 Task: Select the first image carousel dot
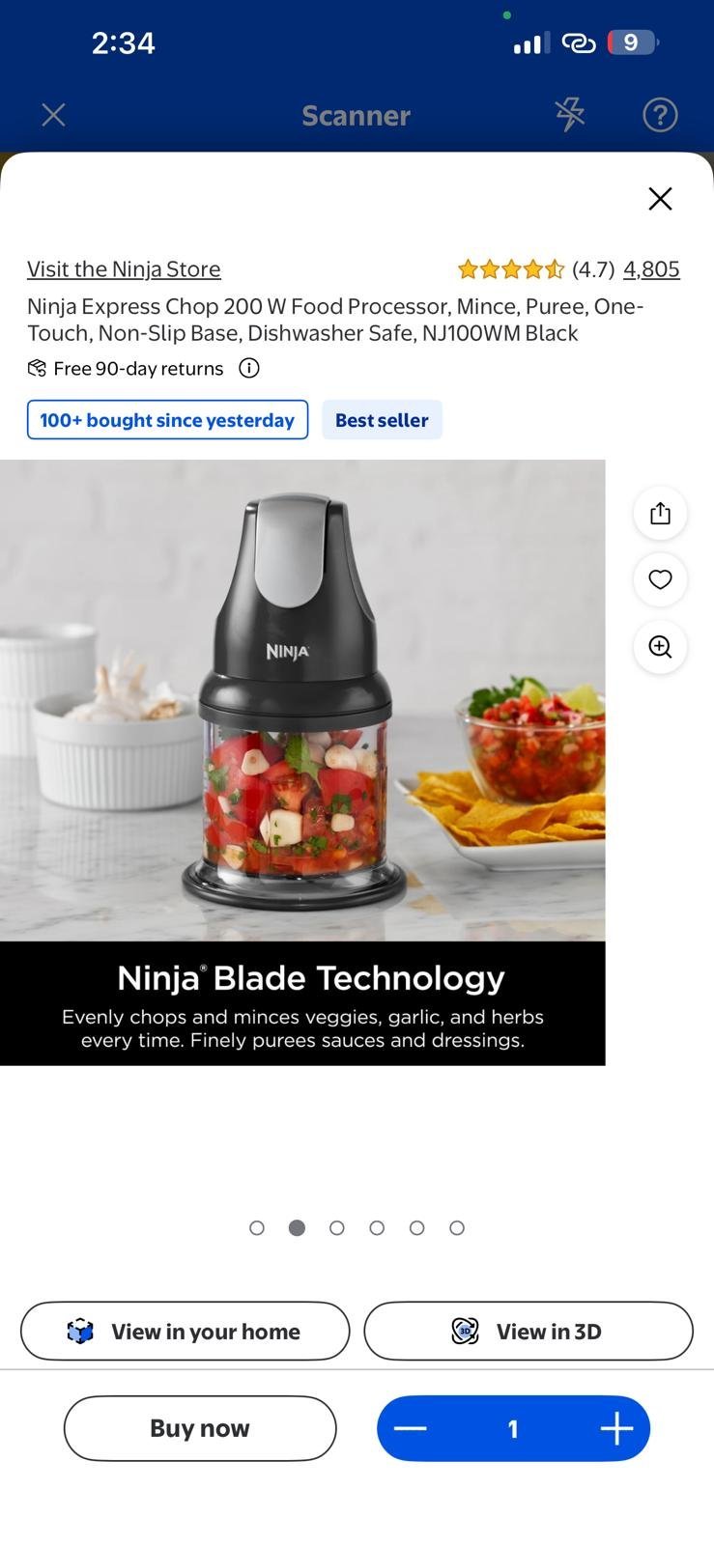257,1227
